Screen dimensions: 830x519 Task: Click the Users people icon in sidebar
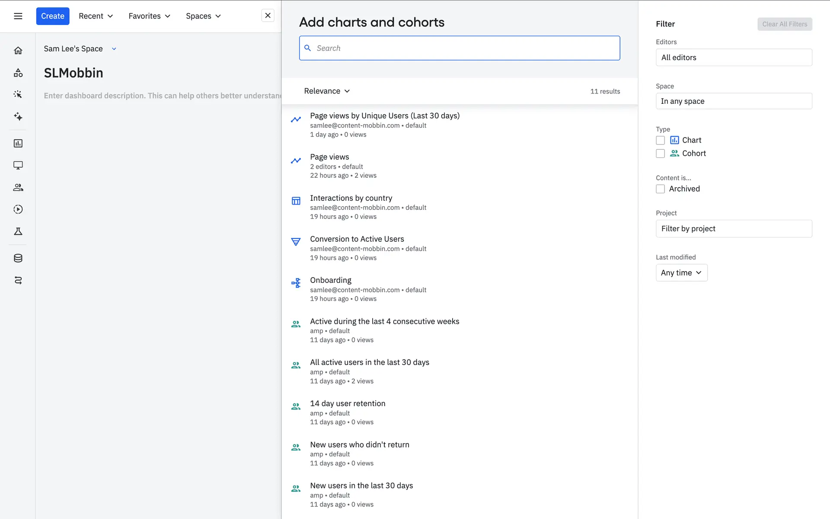tap(18, 187)
